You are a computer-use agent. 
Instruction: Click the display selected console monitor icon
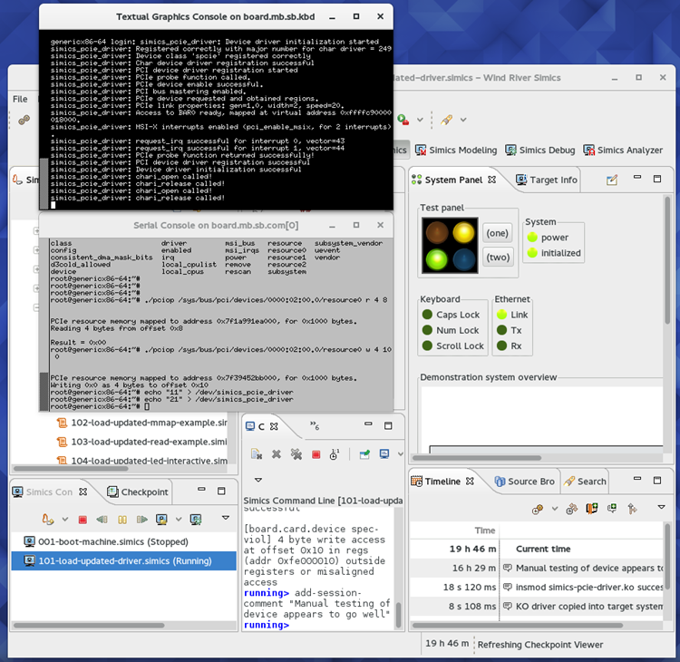(x=384, y=454)
